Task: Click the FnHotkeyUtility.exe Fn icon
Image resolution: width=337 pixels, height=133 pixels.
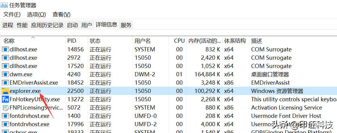Action: click(x=5, y=99)
